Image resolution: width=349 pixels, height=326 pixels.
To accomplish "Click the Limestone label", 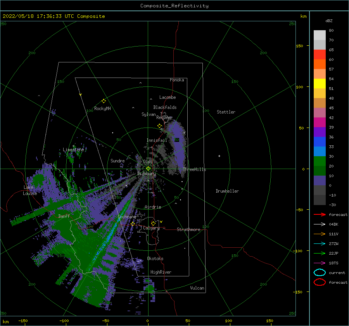I will click(73, 150).
